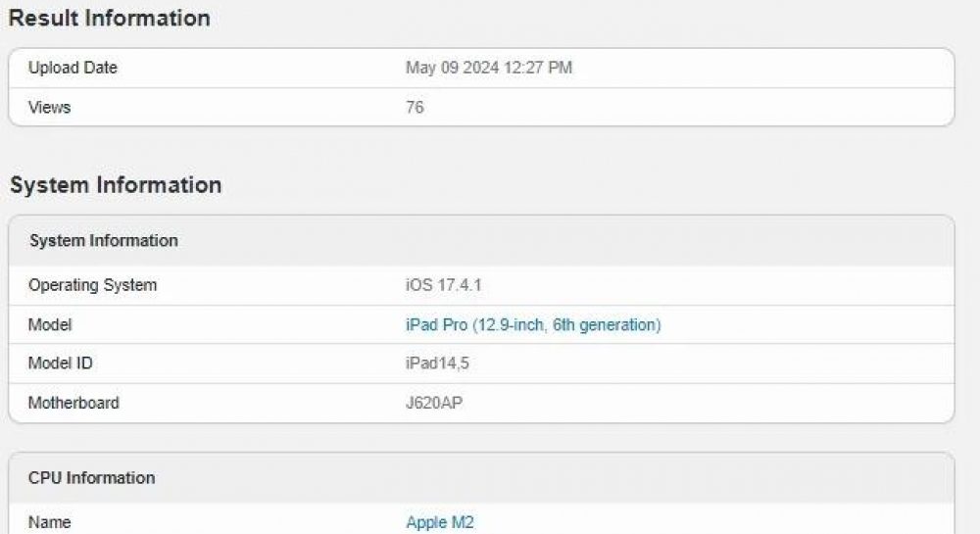Select the May 09 2024 12:27 PM value
This screenshot has height=534, width=980.
pos(489,68)
